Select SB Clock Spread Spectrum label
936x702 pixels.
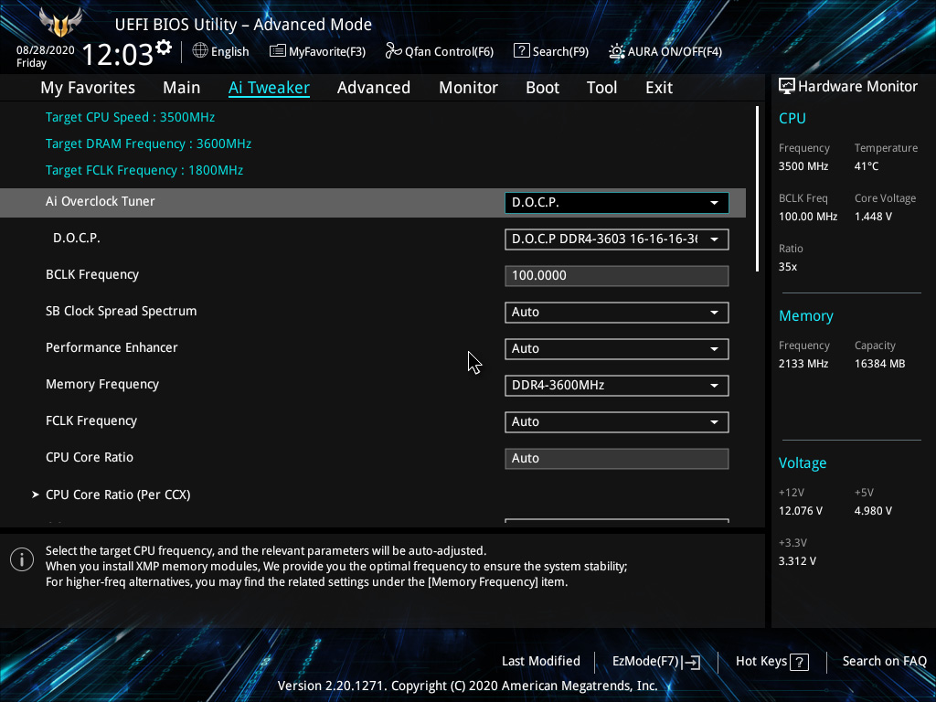point(122,312)
